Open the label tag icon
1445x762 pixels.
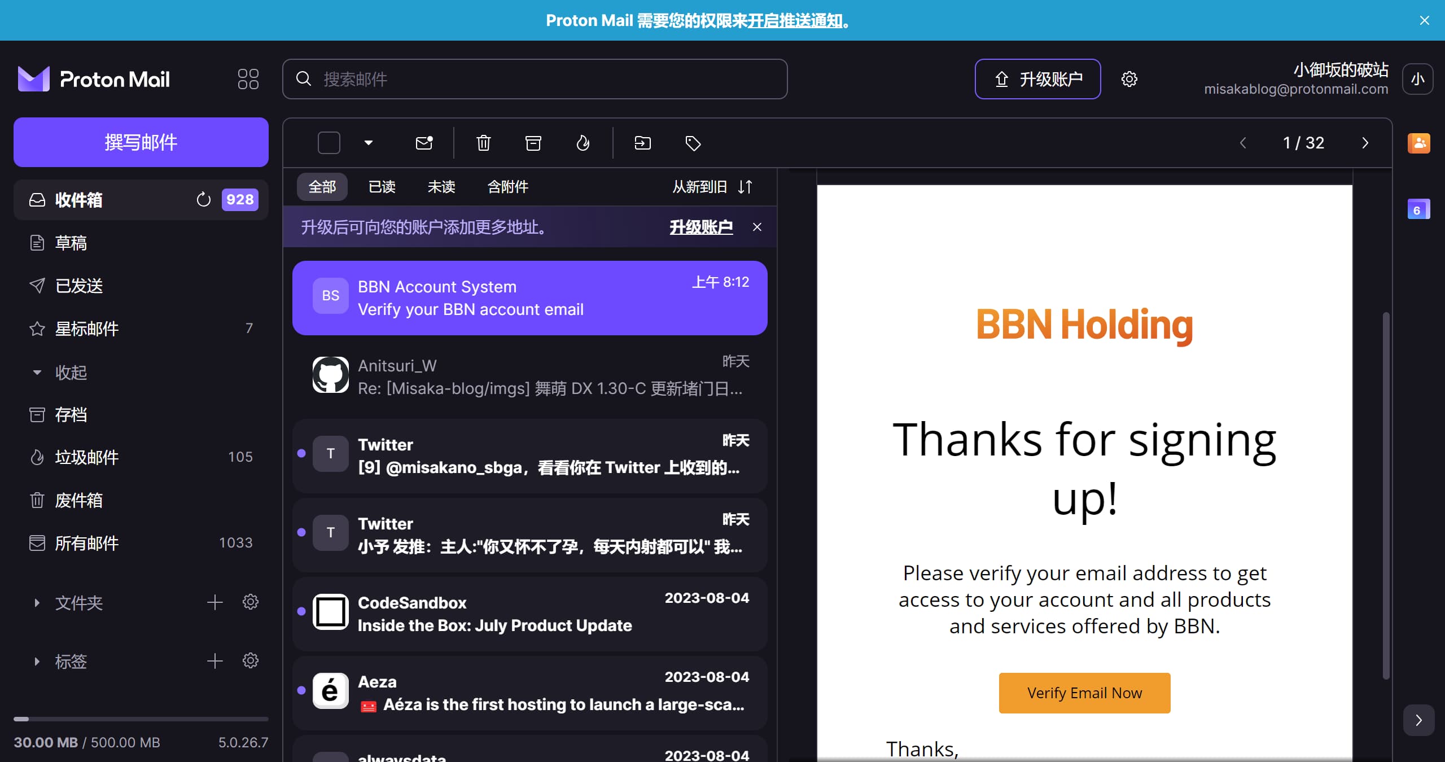(x=693, y=143)
